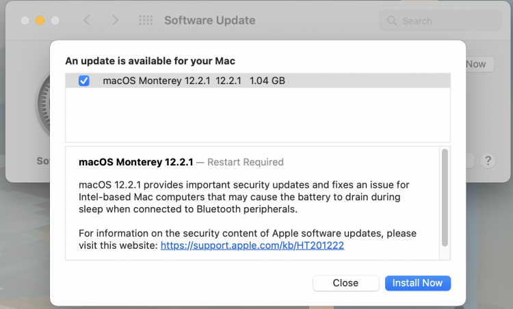The width and height of the screenshot is (513, 309).
Task: Click the bold macOS Monterey 12.2.1 description heading
Action: point(136,162)
